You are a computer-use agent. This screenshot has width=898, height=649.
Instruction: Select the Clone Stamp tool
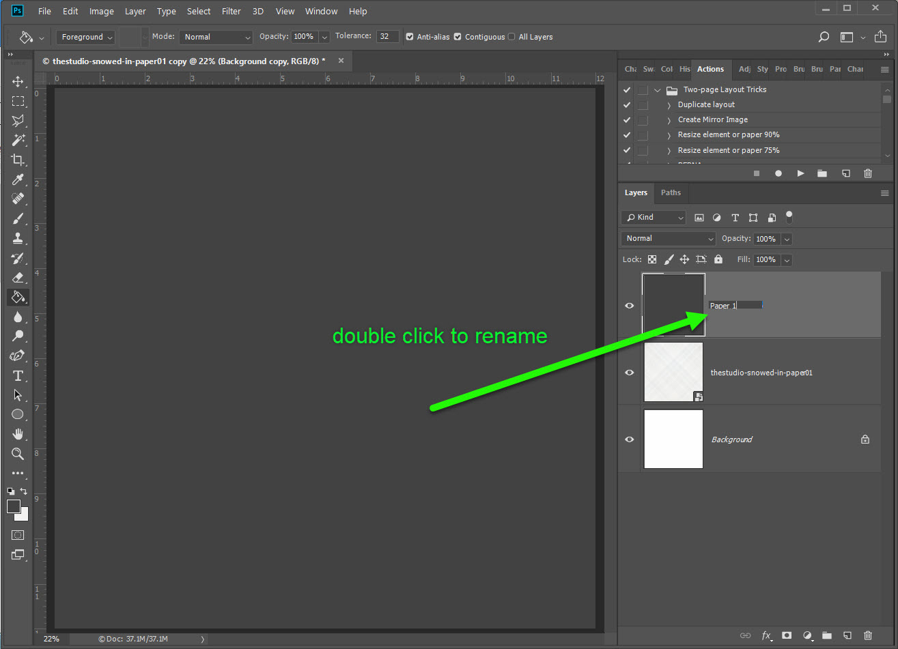pos(18,238)
